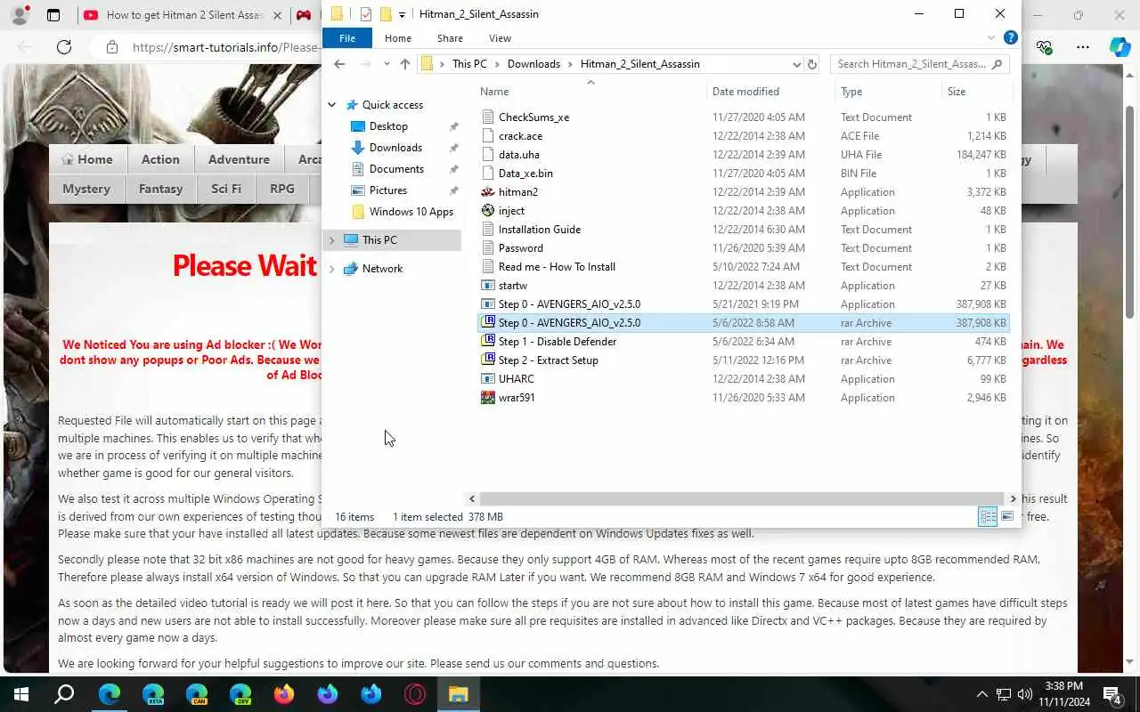Expand the Explorer ribbon with the chevron
The height and width of the screenshot is (712, 1140).
991,38
